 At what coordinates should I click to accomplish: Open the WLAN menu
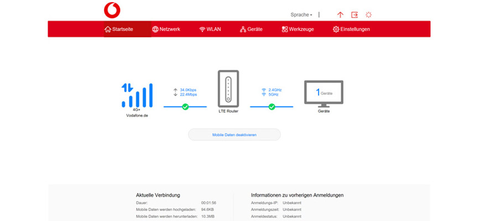pyautogui.click(x=210, y=29)
